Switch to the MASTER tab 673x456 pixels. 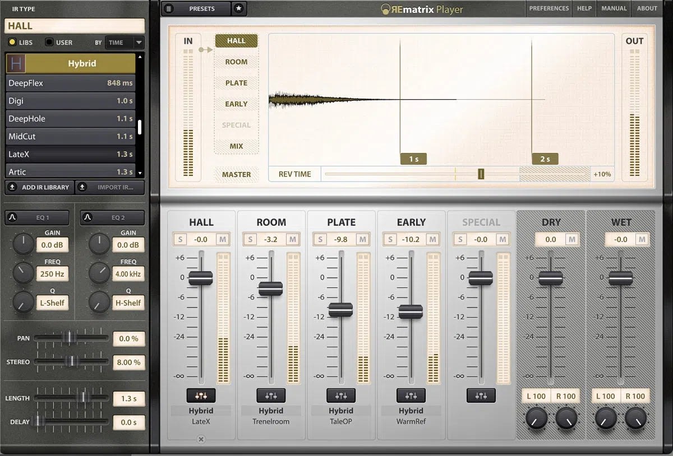236,174
